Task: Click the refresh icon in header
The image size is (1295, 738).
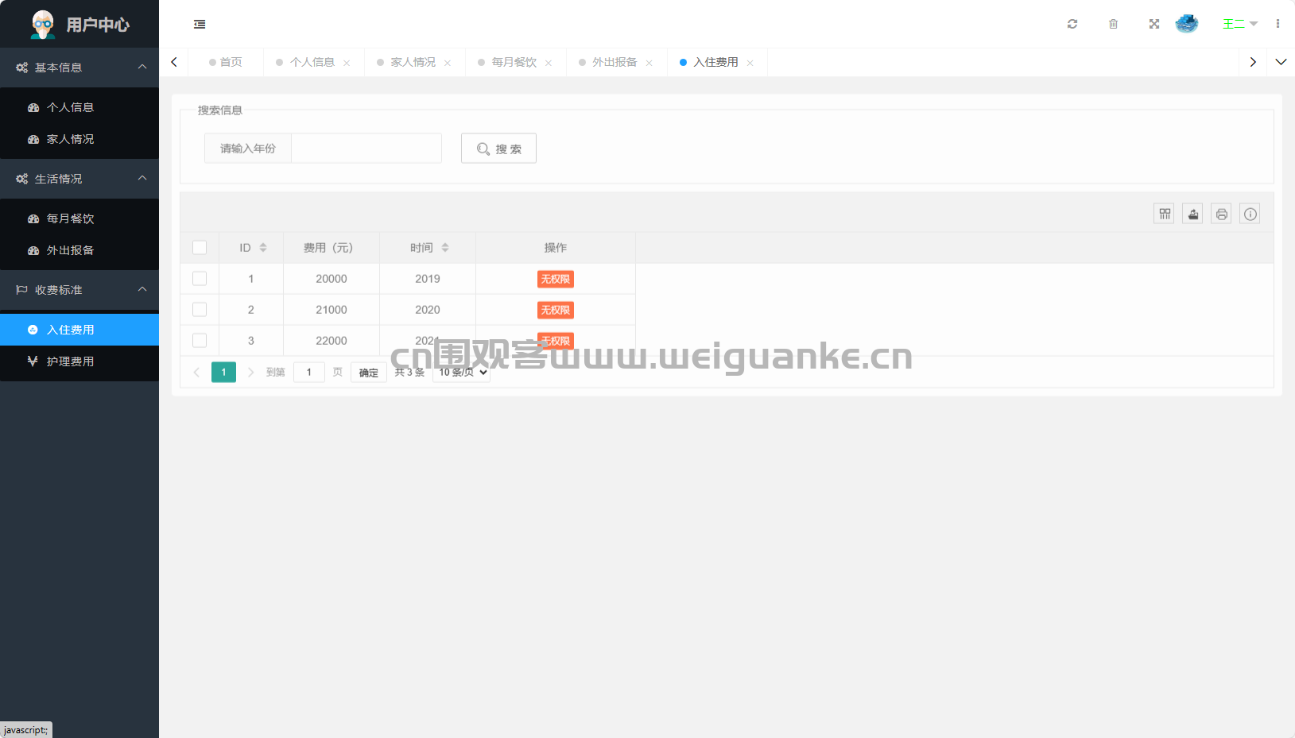Action: (1072, 24)
